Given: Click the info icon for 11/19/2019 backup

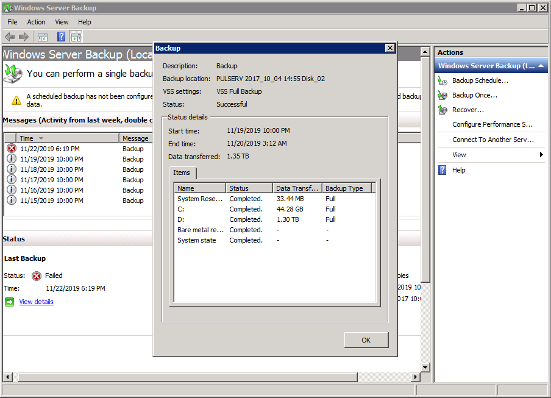Looking at the screenshot, I should (x=12, y=159).
